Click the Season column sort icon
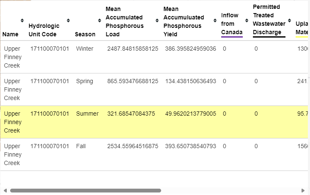Screen dimensions: 310x195 pos(99,21)
